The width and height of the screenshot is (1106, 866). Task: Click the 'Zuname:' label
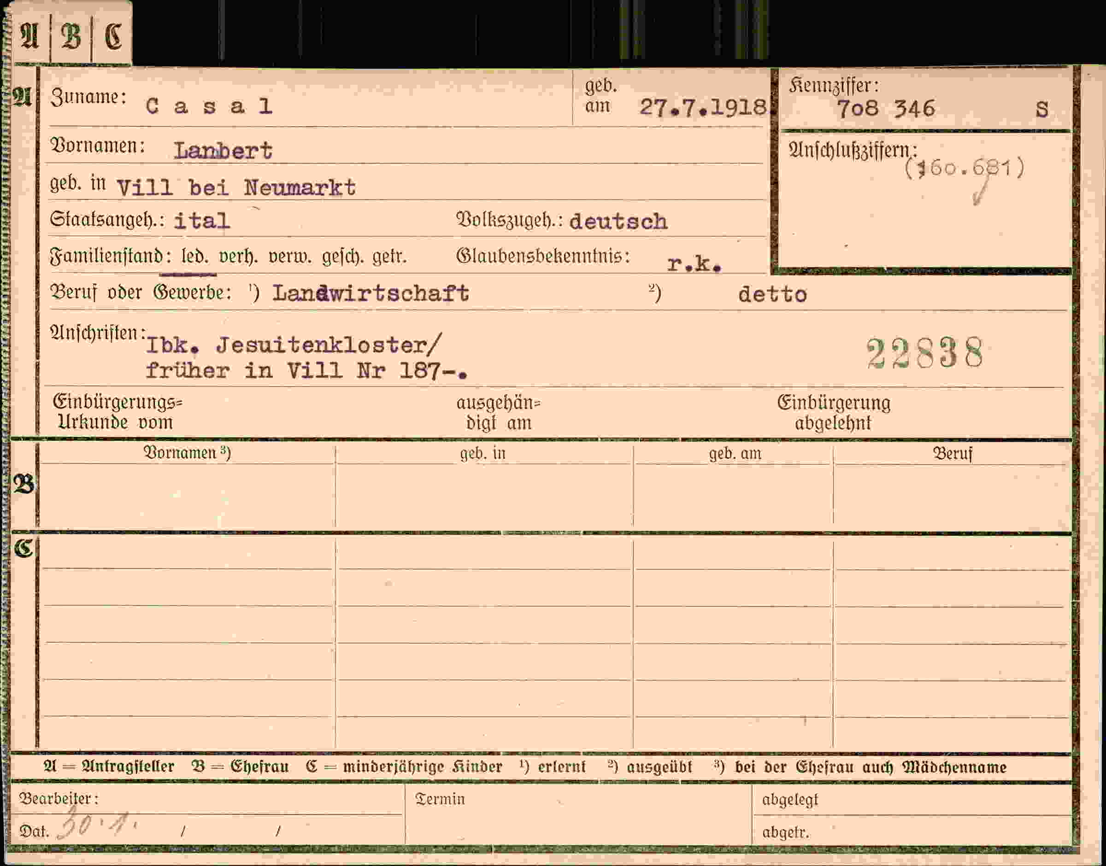tap(88, 96)
